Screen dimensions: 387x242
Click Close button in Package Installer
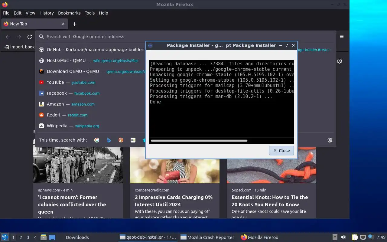281,150
